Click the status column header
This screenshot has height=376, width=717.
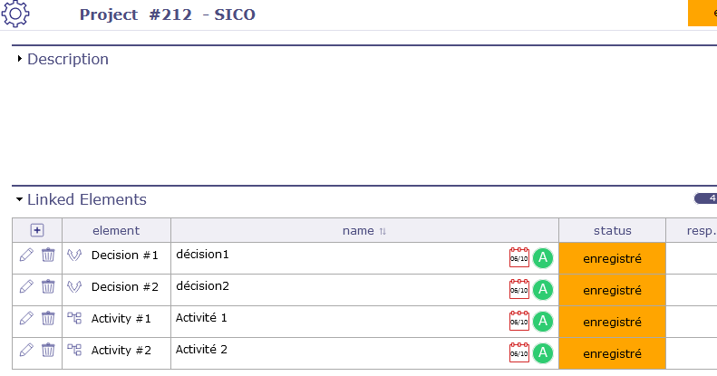point(612,231)
